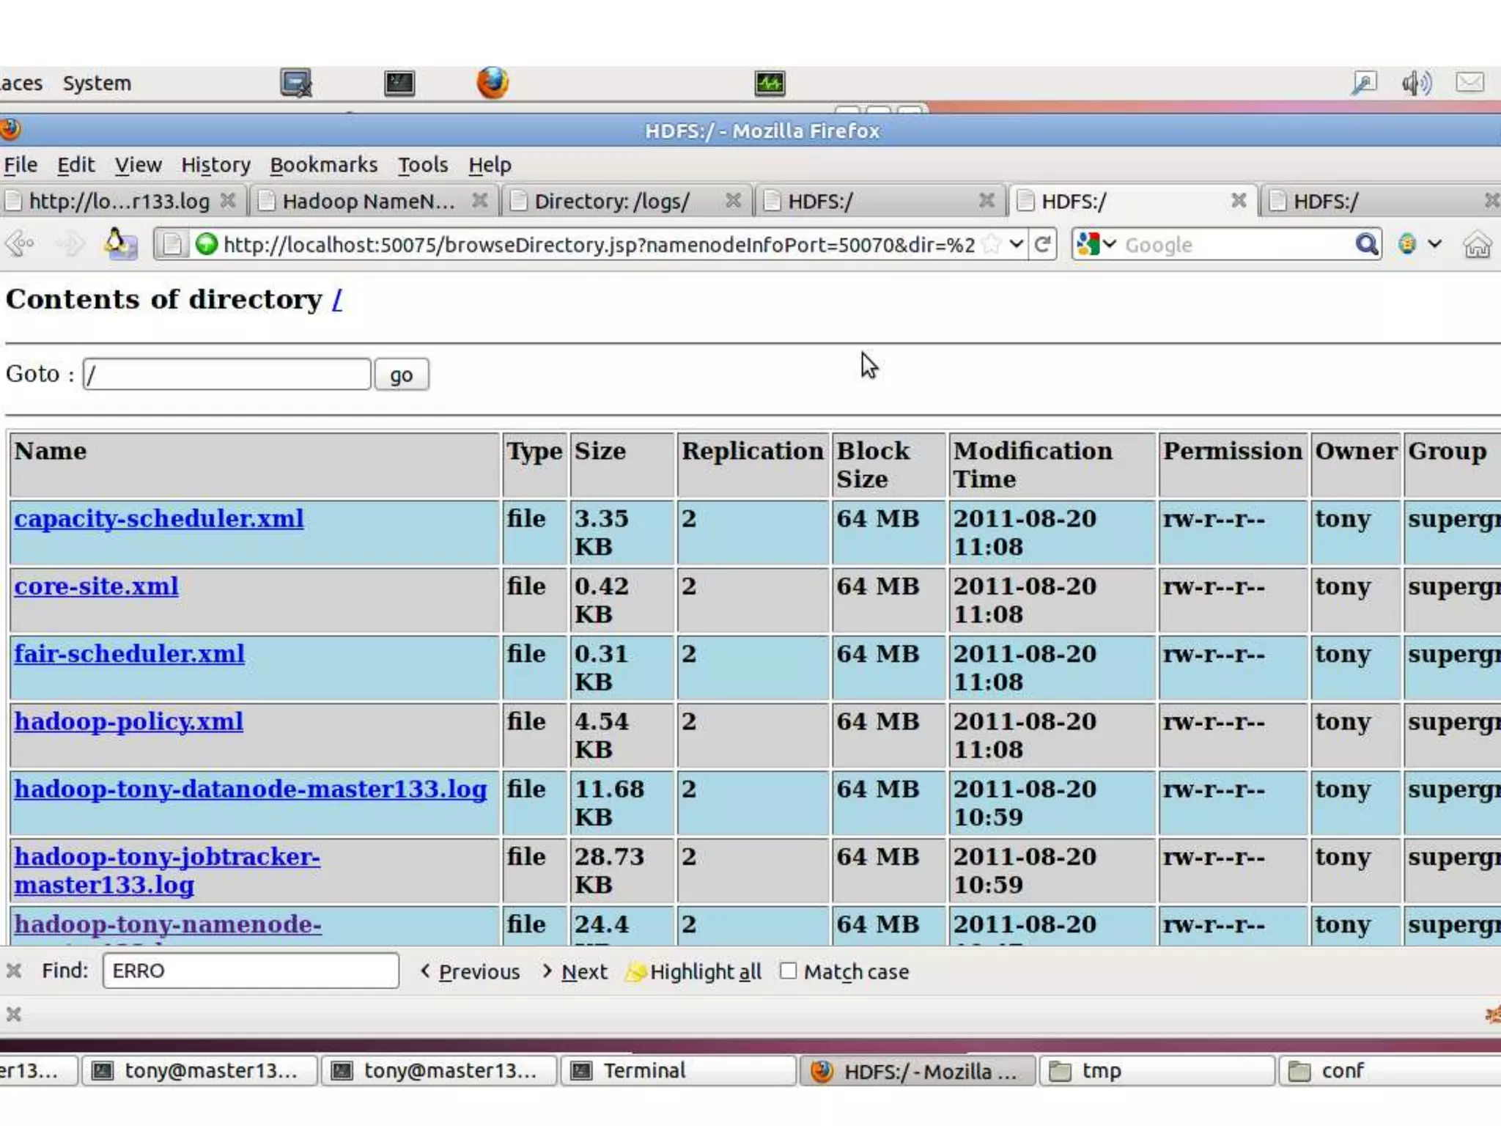Switch to the Directory: /logs/ tab
This screenshot has height=1126, width=1501.
click(x=611, y=201)
